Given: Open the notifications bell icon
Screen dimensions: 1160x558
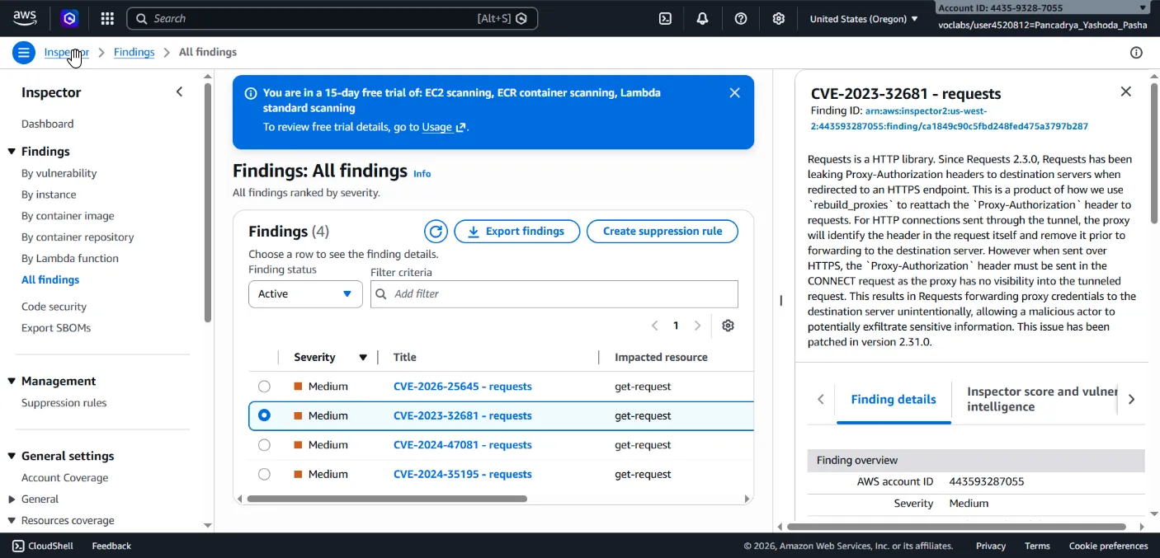Looking at the screenshot, I should coord(703,18).
